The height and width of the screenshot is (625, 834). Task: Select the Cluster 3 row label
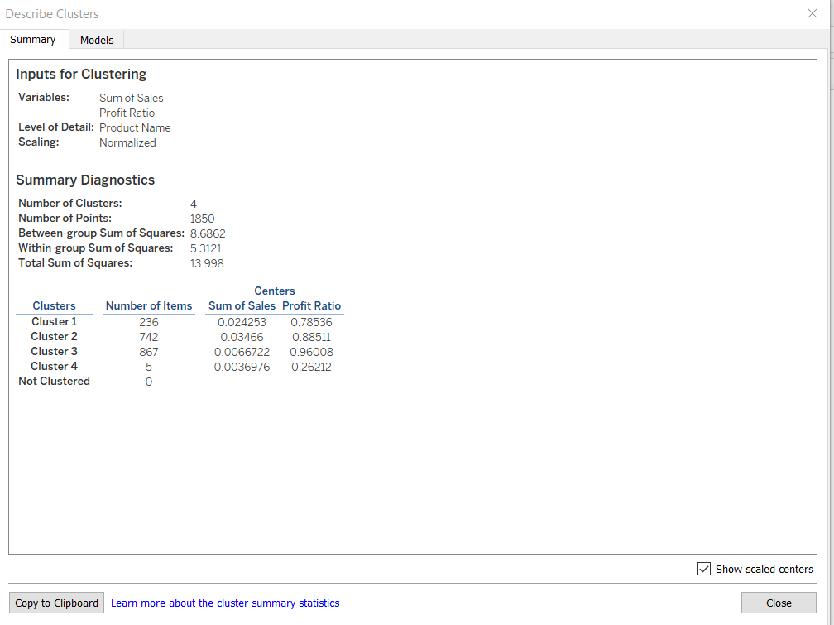coord(54,351)
